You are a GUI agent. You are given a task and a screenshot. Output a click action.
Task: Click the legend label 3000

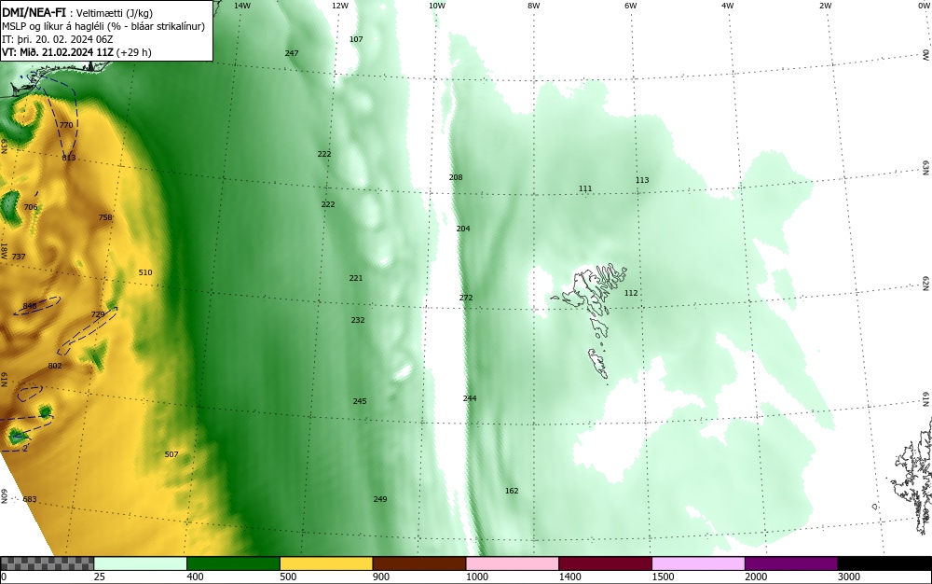[849, 577]
